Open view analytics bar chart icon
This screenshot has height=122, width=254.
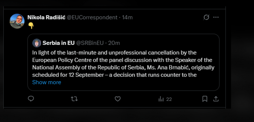coord(161,99)
